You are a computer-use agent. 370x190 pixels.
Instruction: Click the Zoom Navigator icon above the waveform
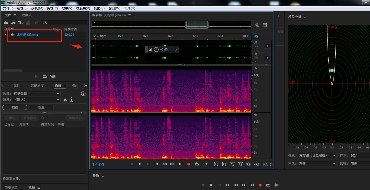point(257,25)
